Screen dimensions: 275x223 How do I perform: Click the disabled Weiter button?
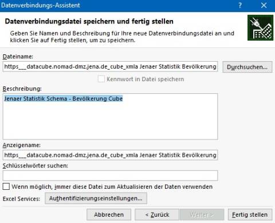point(202,214)
